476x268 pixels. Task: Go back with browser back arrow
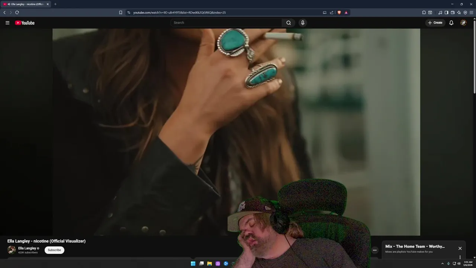tap(4, 12)
